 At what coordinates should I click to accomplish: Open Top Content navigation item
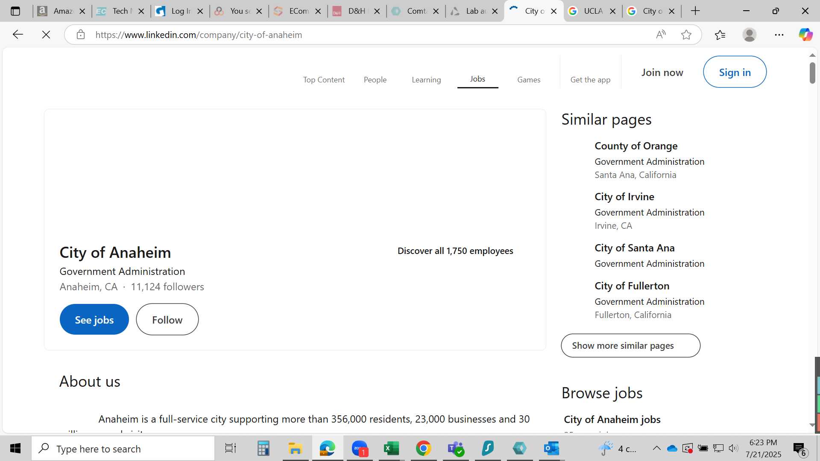coord(324,80)
